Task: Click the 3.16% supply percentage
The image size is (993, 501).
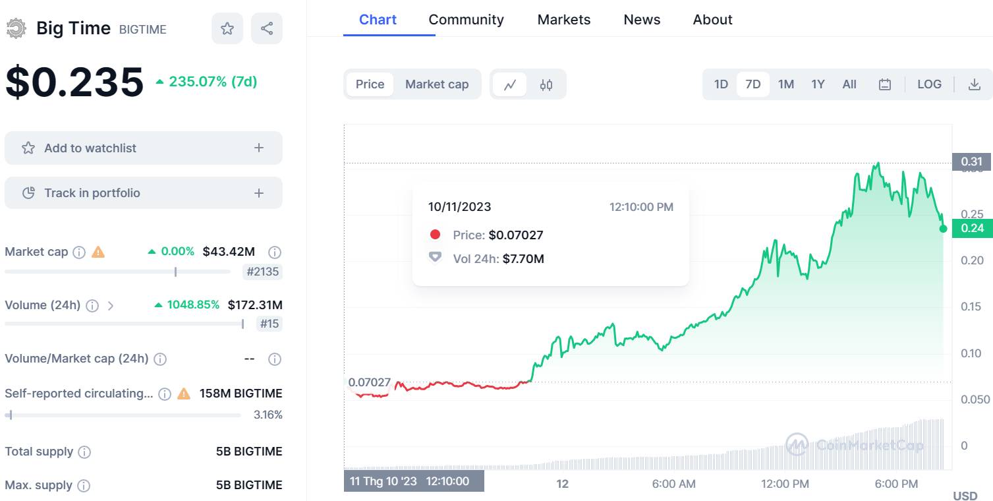Action: click(268, 415)
